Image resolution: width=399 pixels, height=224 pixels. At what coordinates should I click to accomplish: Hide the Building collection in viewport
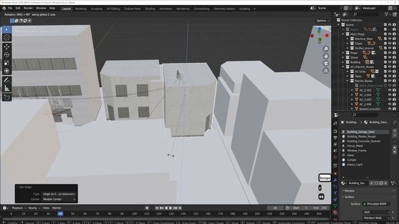(390, 62)
